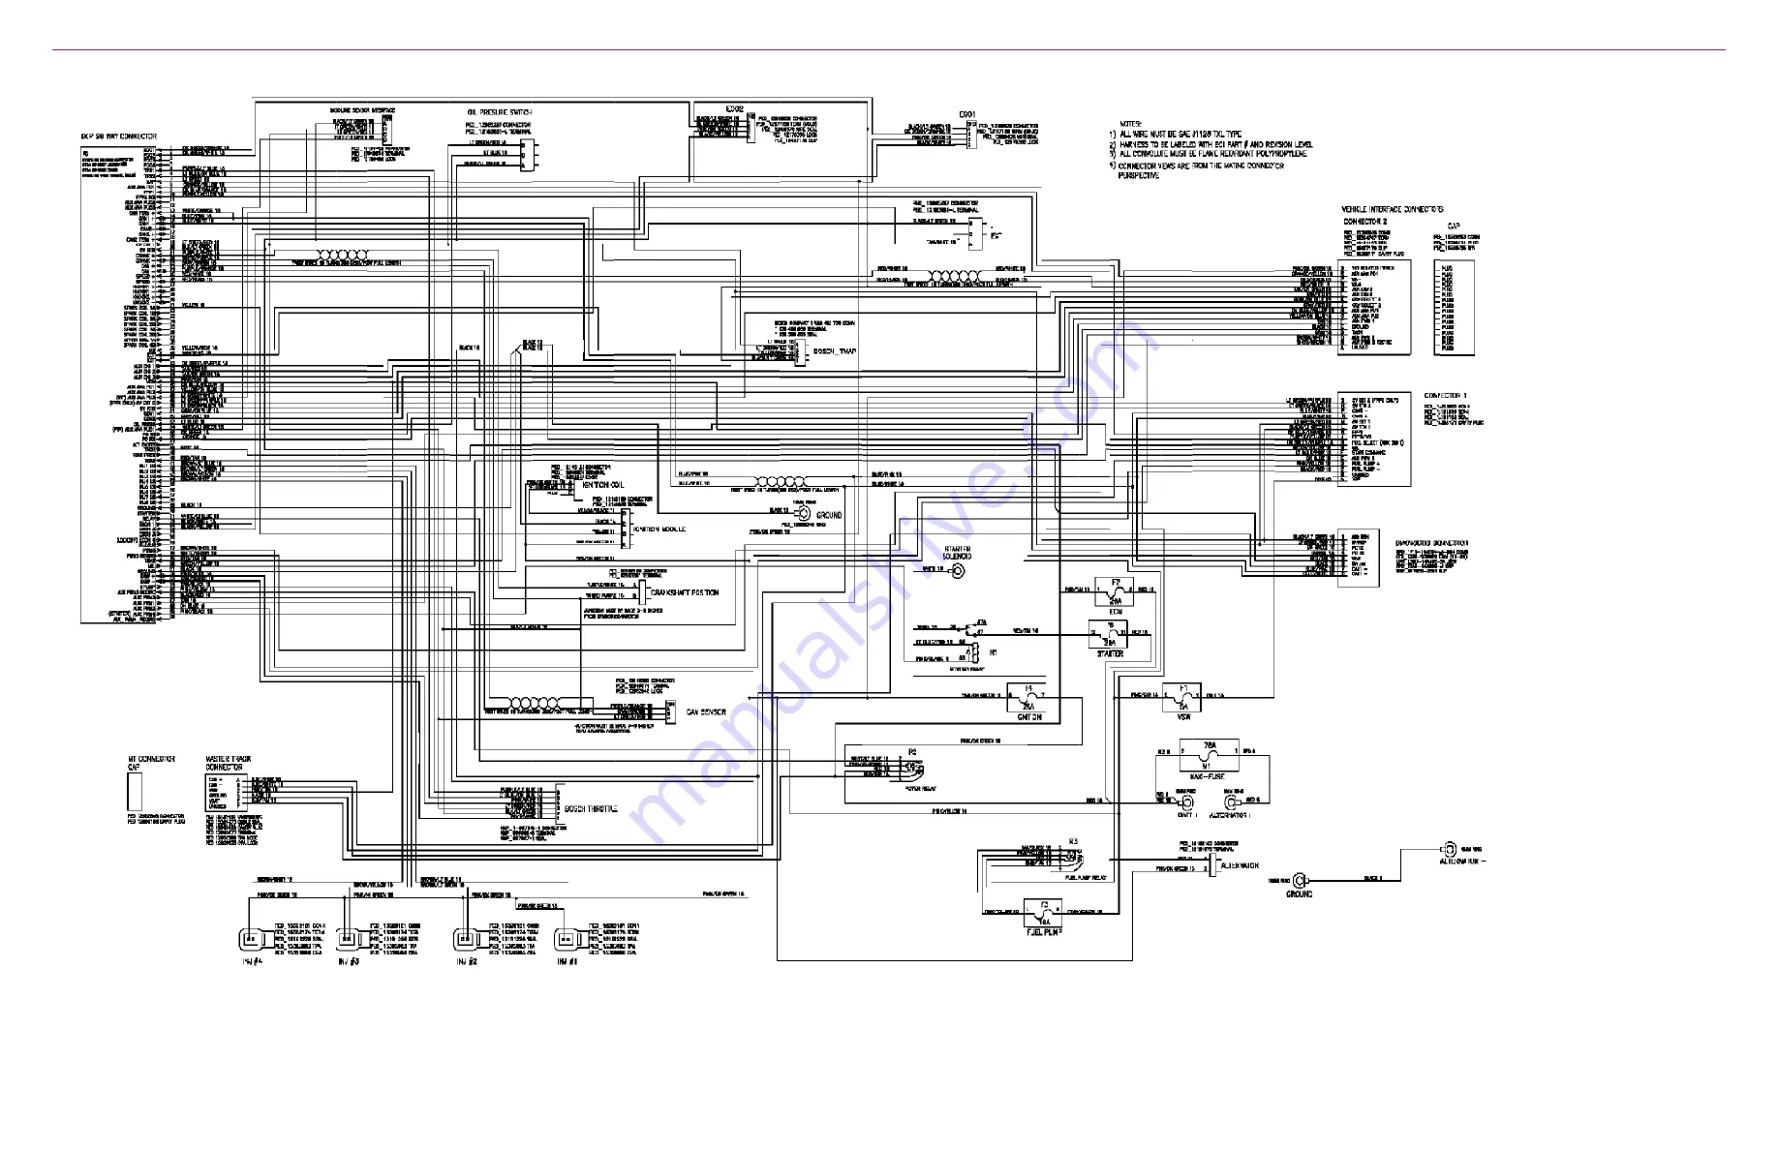Click the starter solenoid ring terminal
1778x1150 pixels.
[956, 572]
